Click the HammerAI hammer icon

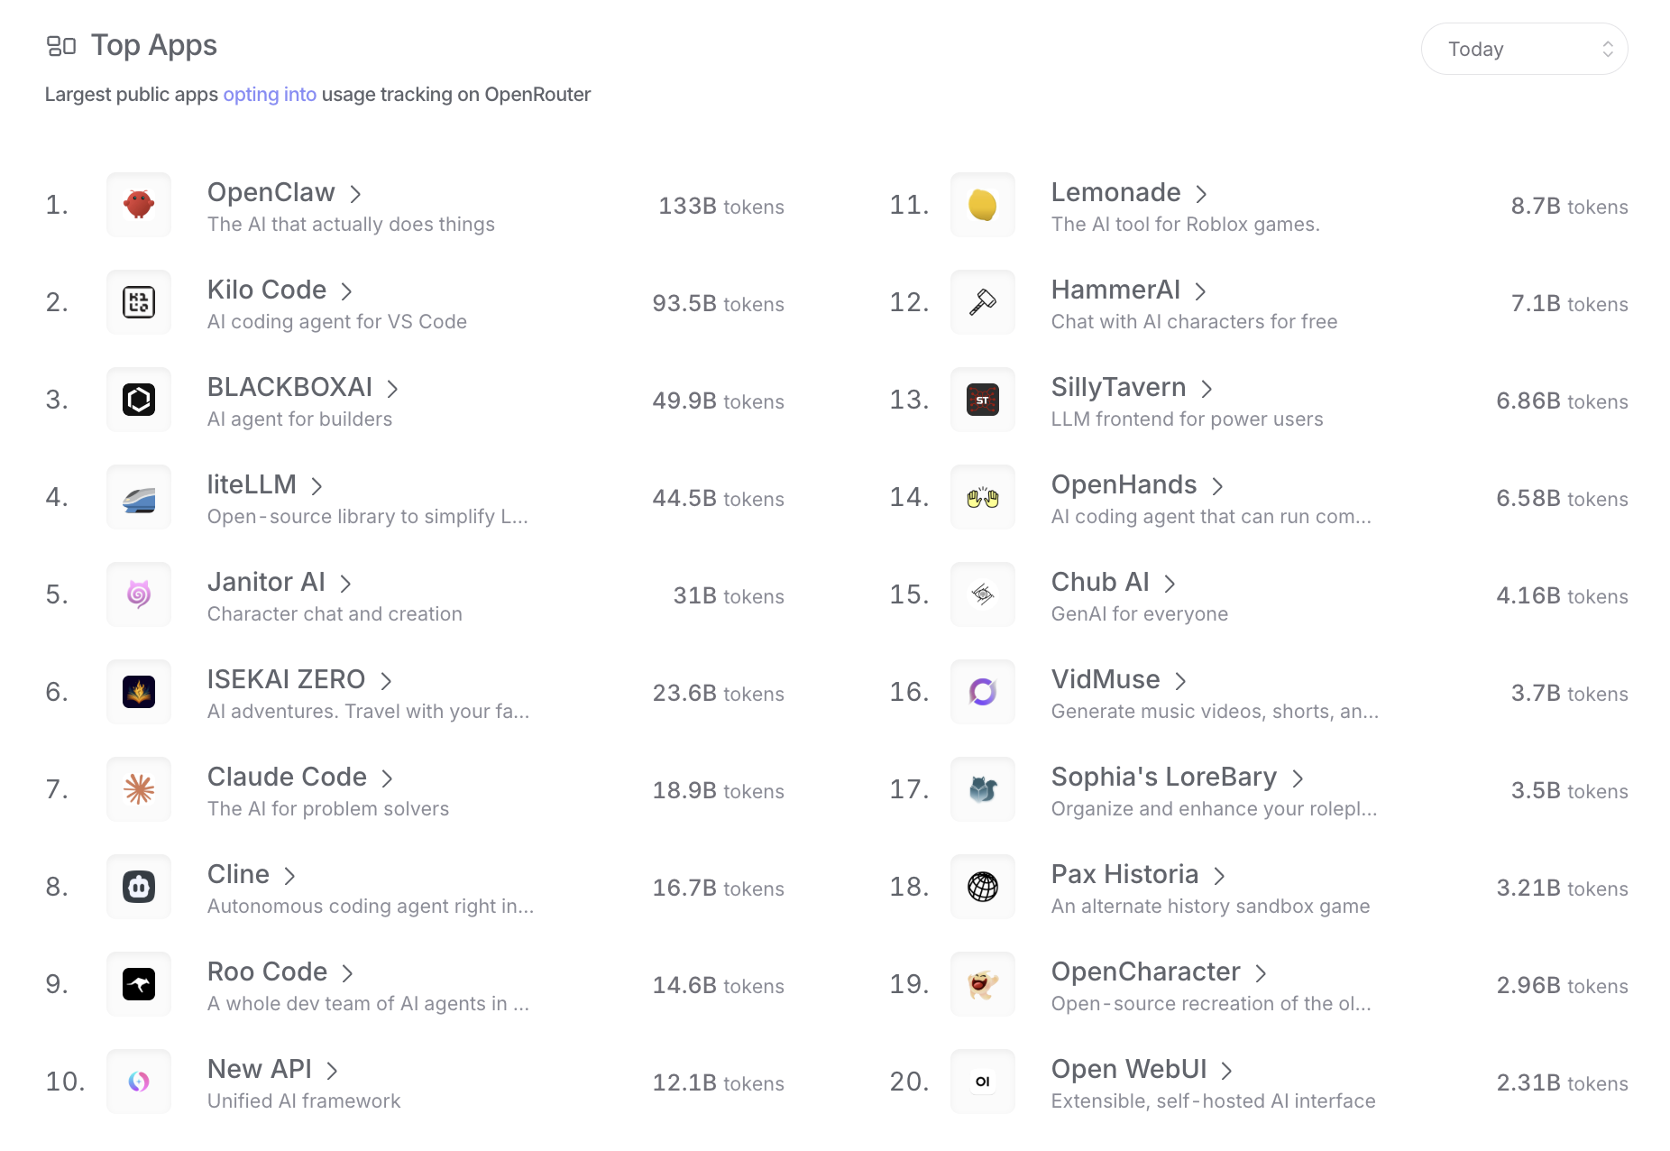coord(983,302)
